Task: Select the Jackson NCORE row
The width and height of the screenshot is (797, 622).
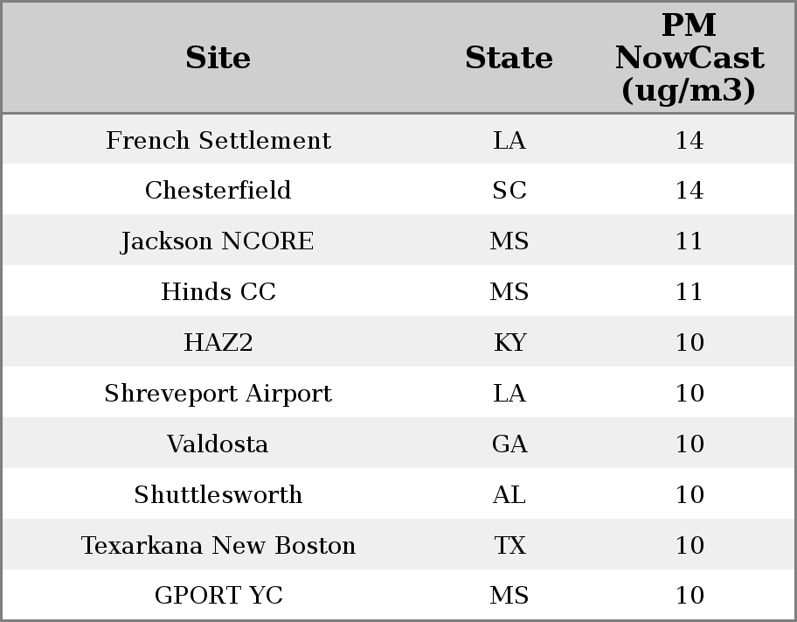Action: click(398, 241)
